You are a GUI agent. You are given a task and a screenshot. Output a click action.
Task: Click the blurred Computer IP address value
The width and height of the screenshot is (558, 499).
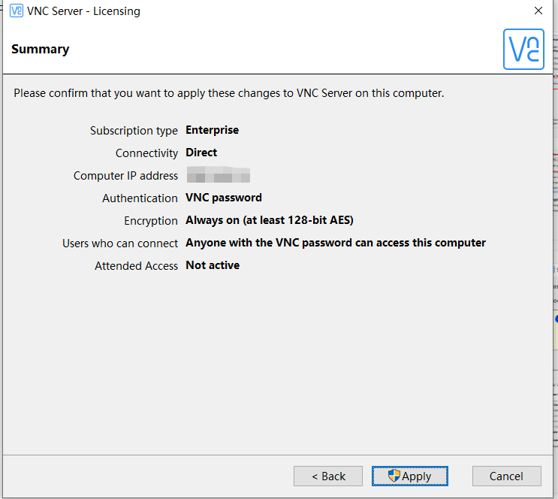tap(218, 176)
